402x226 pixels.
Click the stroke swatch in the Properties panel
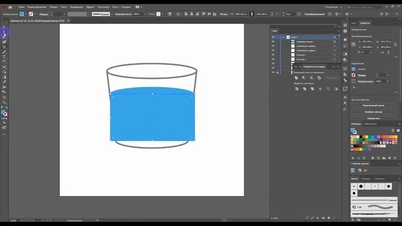tap(354, 75)
